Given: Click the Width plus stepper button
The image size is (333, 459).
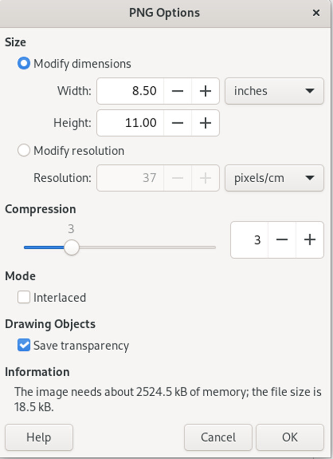Looking at the screenshot, I should [205, 91].
